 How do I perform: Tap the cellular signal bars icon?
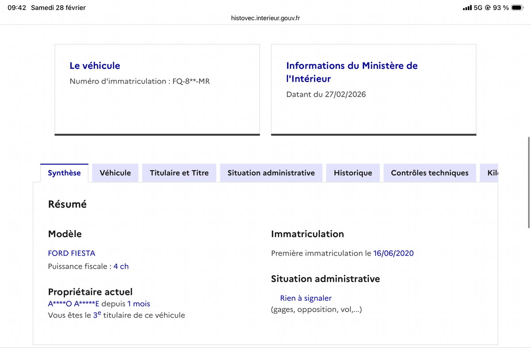click(467, 8)
